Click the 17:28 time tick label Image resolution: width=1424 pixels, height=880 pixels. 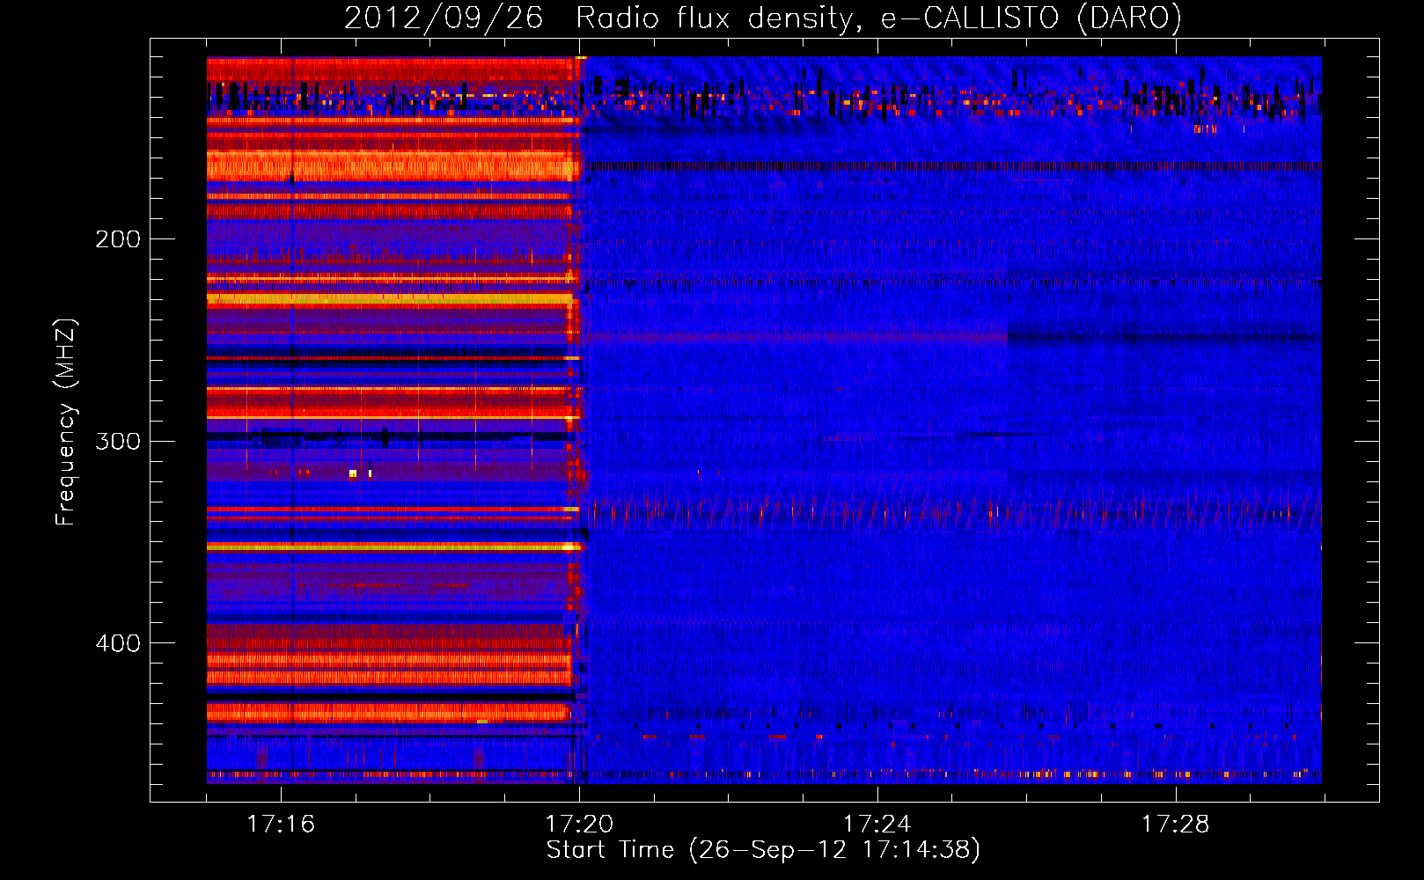(x=1175, y=824)
